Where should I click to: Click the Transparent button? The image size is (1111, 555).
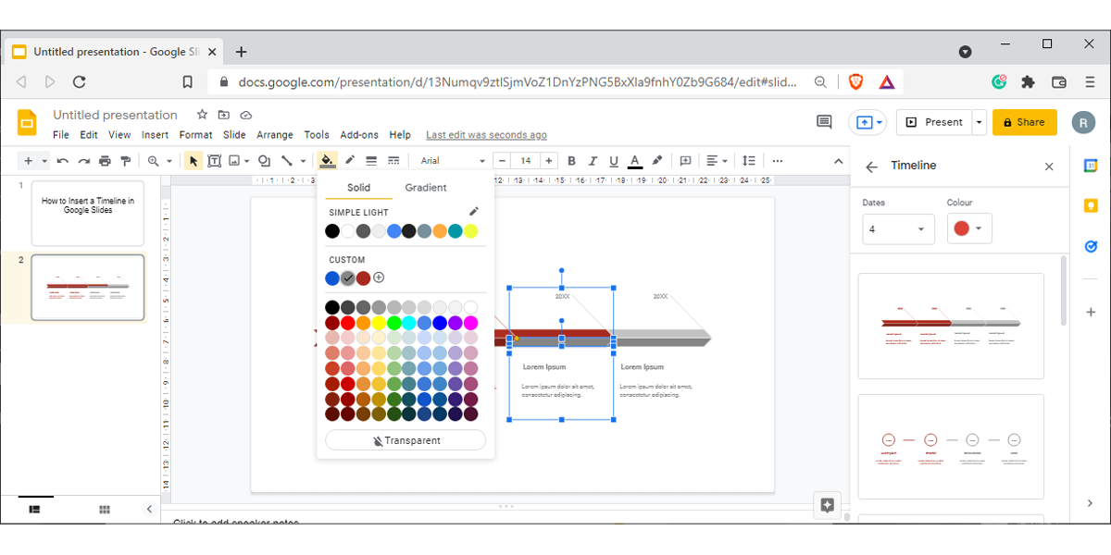click(x=406, y=440)
